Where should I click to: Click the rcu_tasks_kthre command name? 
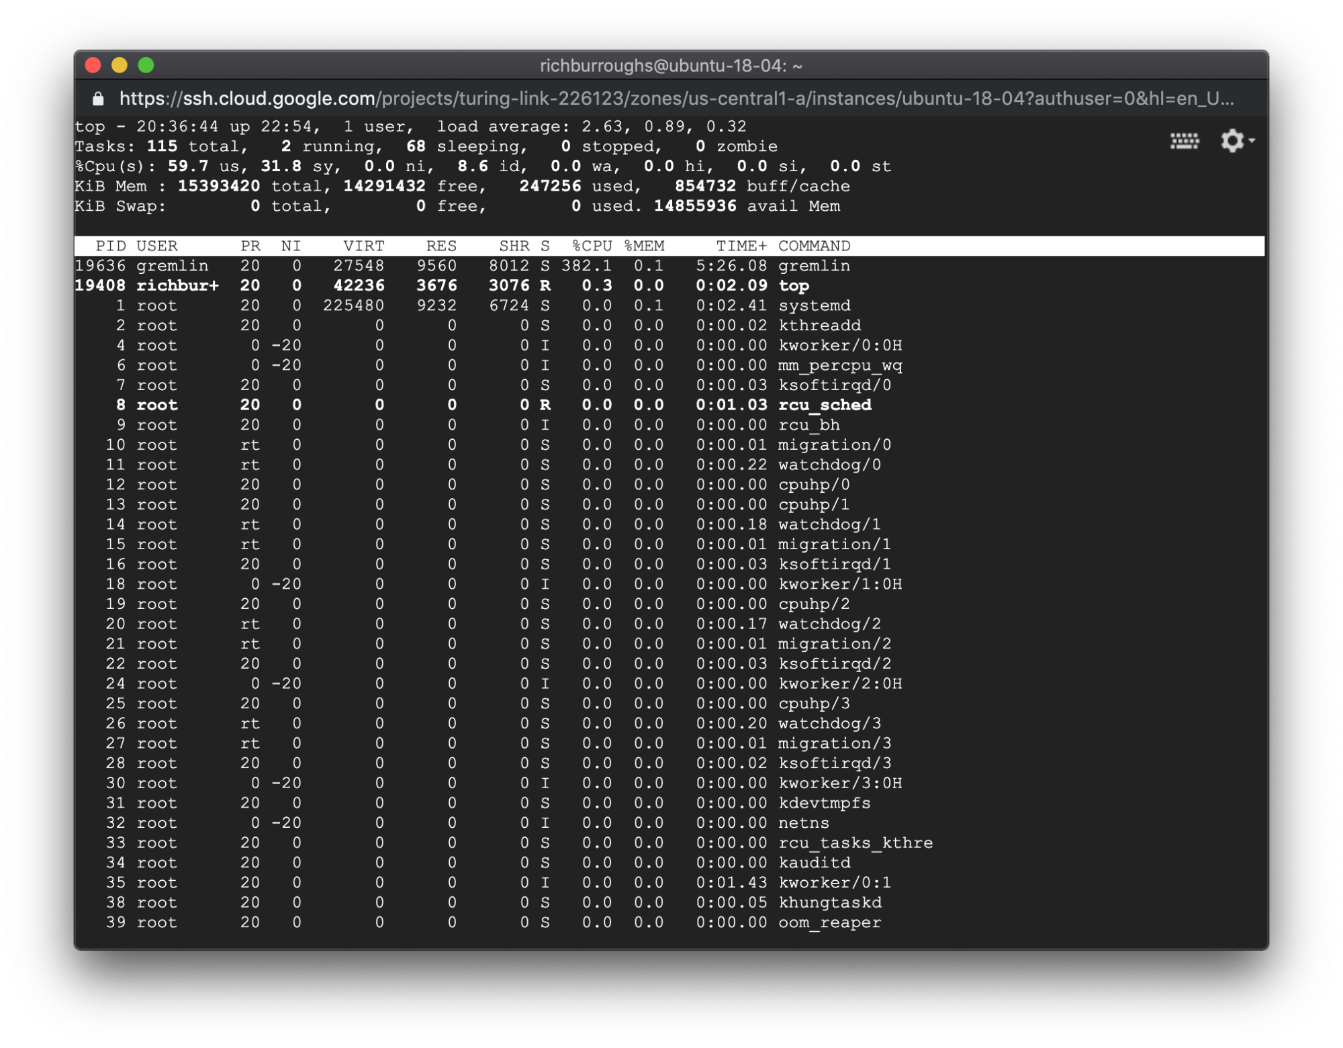[x=855, y=843]
